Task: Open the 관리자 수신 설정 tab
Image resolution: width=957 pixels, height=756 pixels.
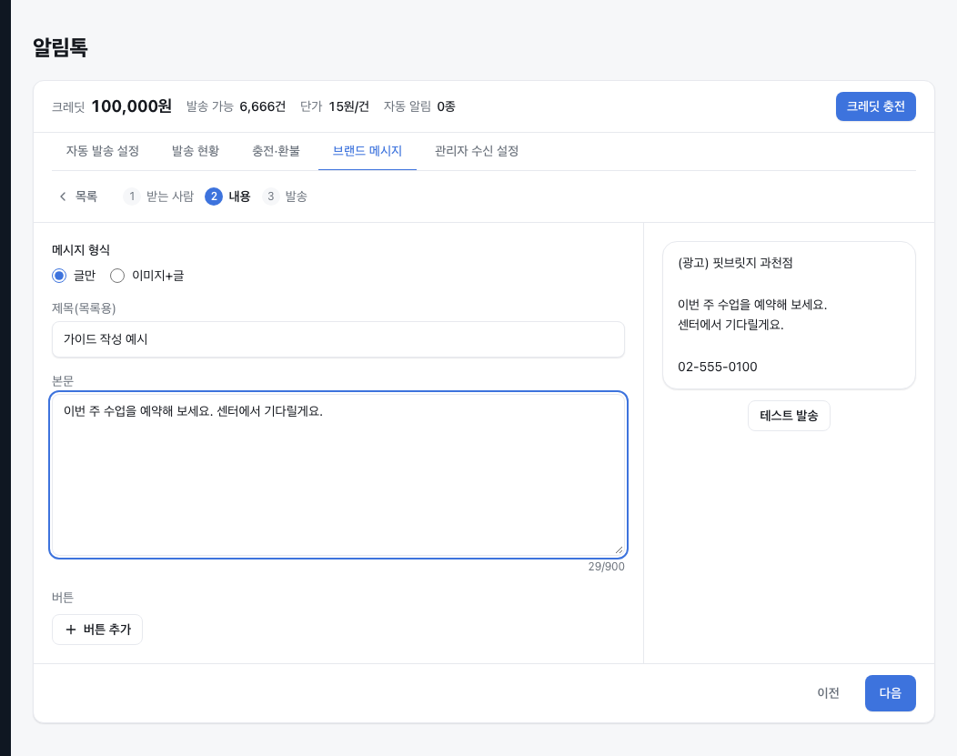Action: click(477, 151)
